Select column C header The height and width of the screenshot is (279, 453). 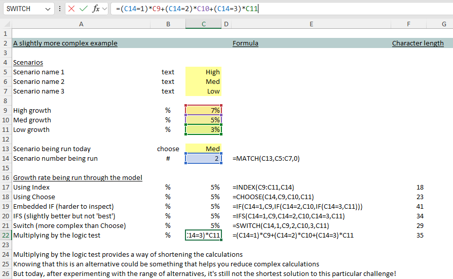click(x=203, y=24)
